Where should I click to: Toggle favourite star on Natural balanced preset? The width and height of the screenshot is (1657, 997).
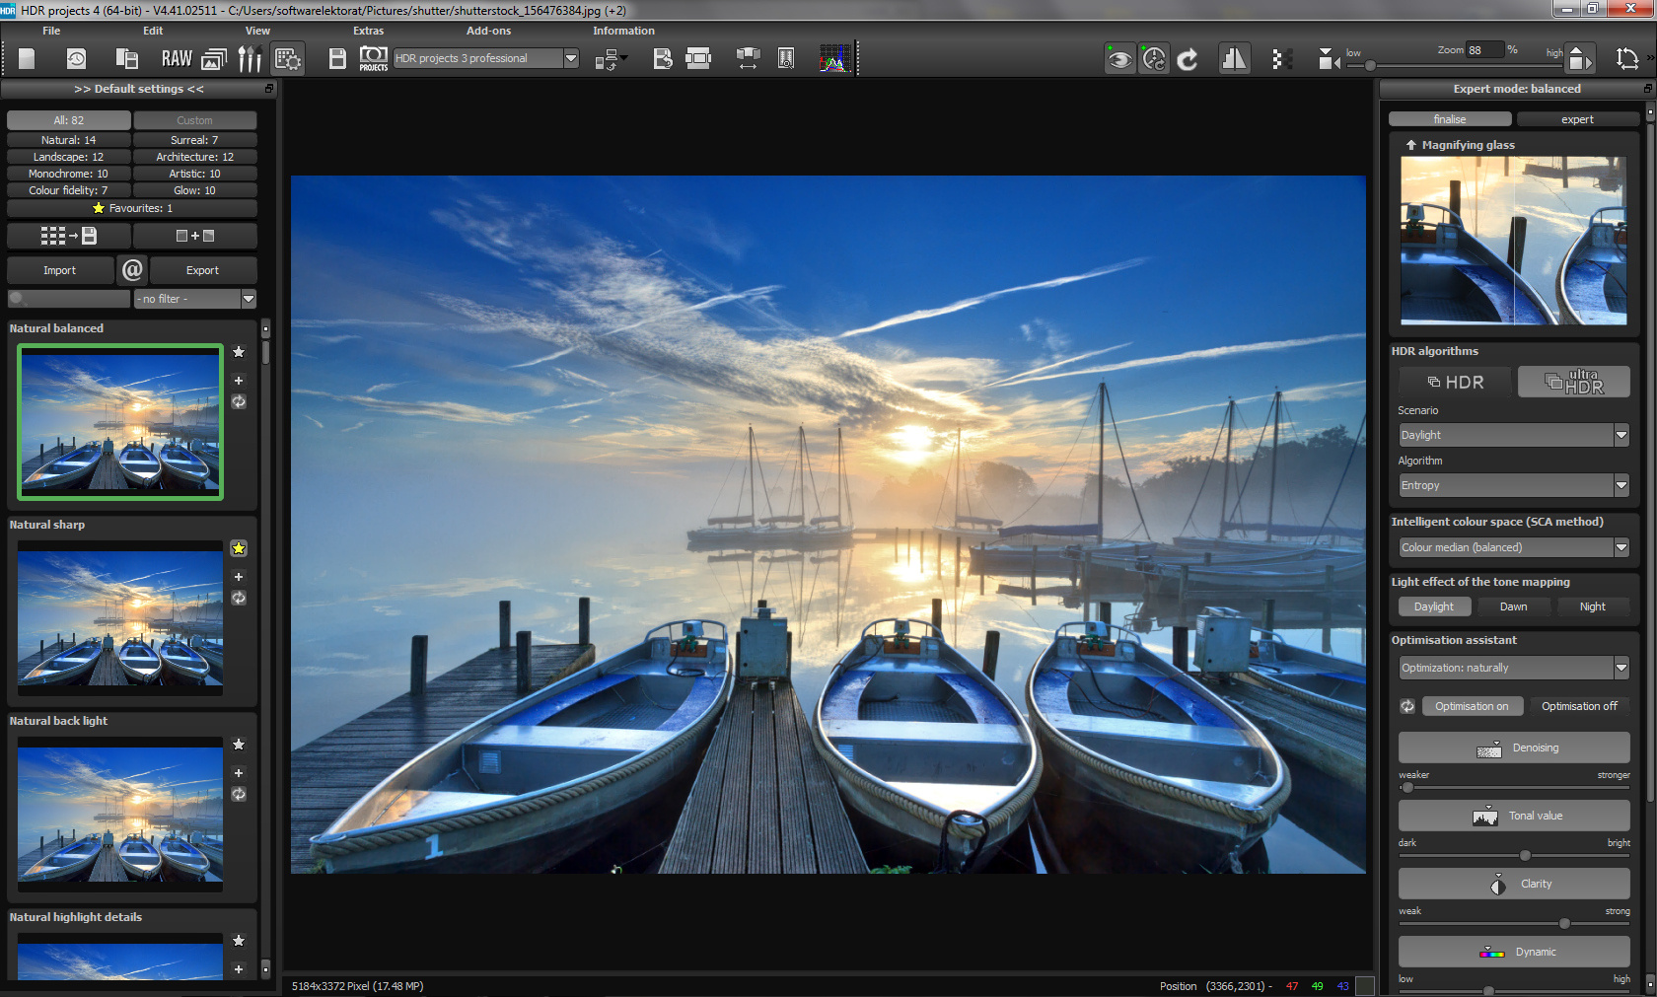239,352
